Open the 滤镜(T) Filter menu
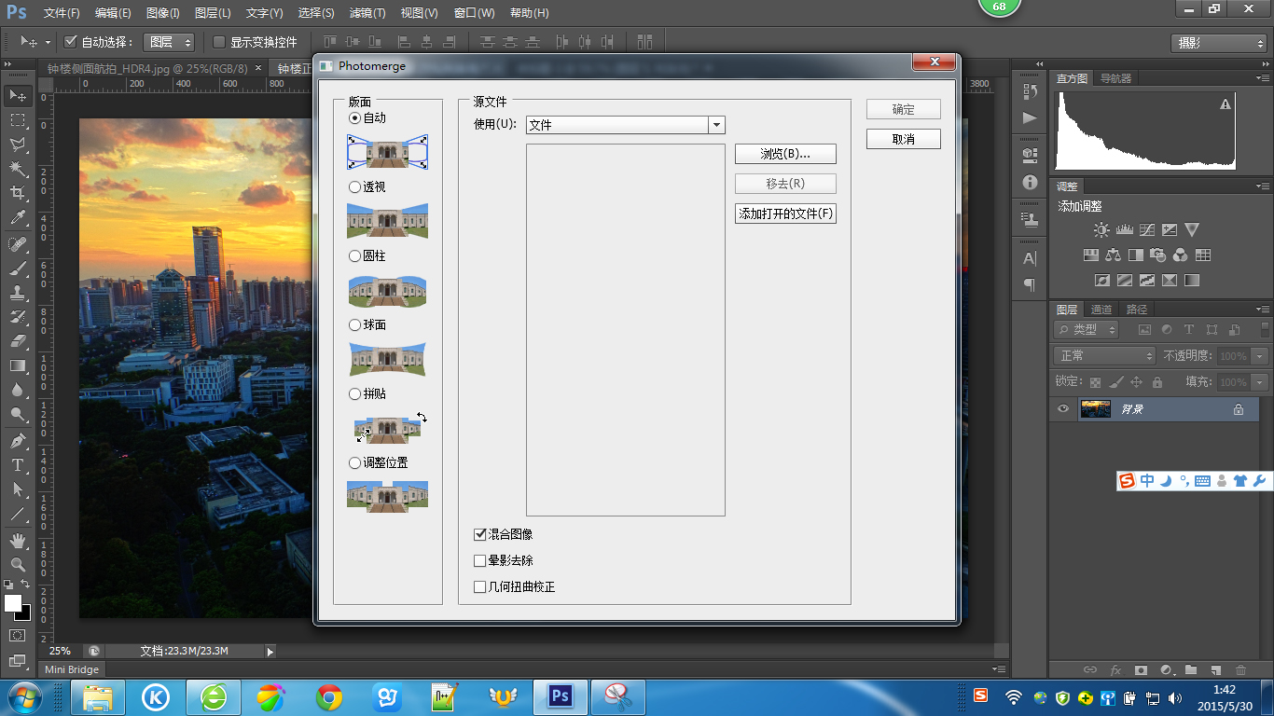1274x716 pixels. click(367, 13)
